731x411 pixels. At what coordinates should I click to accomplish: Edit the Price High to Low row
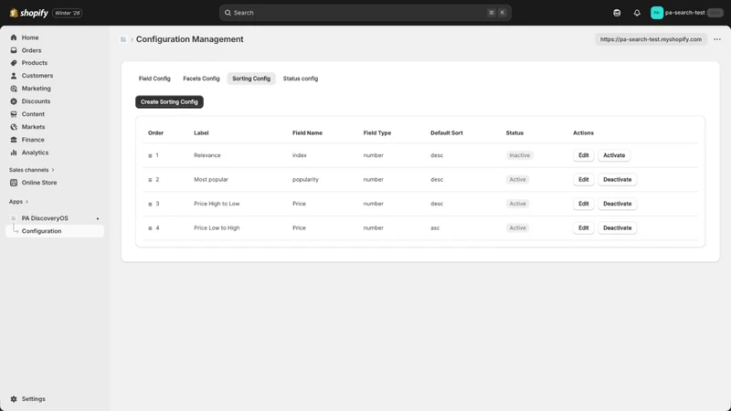click(x=583, y=204)
